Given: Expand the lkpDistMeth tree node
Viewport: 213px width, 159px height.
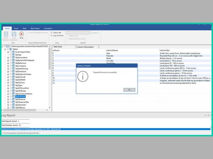Looking at the screenshot, I should click(x=8, y=80).
